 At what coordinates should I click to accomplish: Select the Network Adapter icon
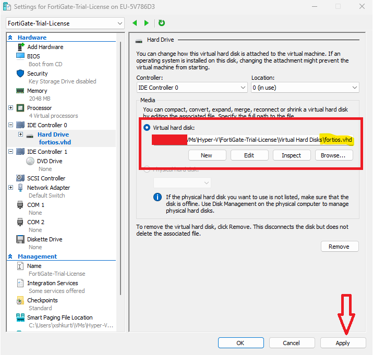pyautogui.click(x=20, y=188)
